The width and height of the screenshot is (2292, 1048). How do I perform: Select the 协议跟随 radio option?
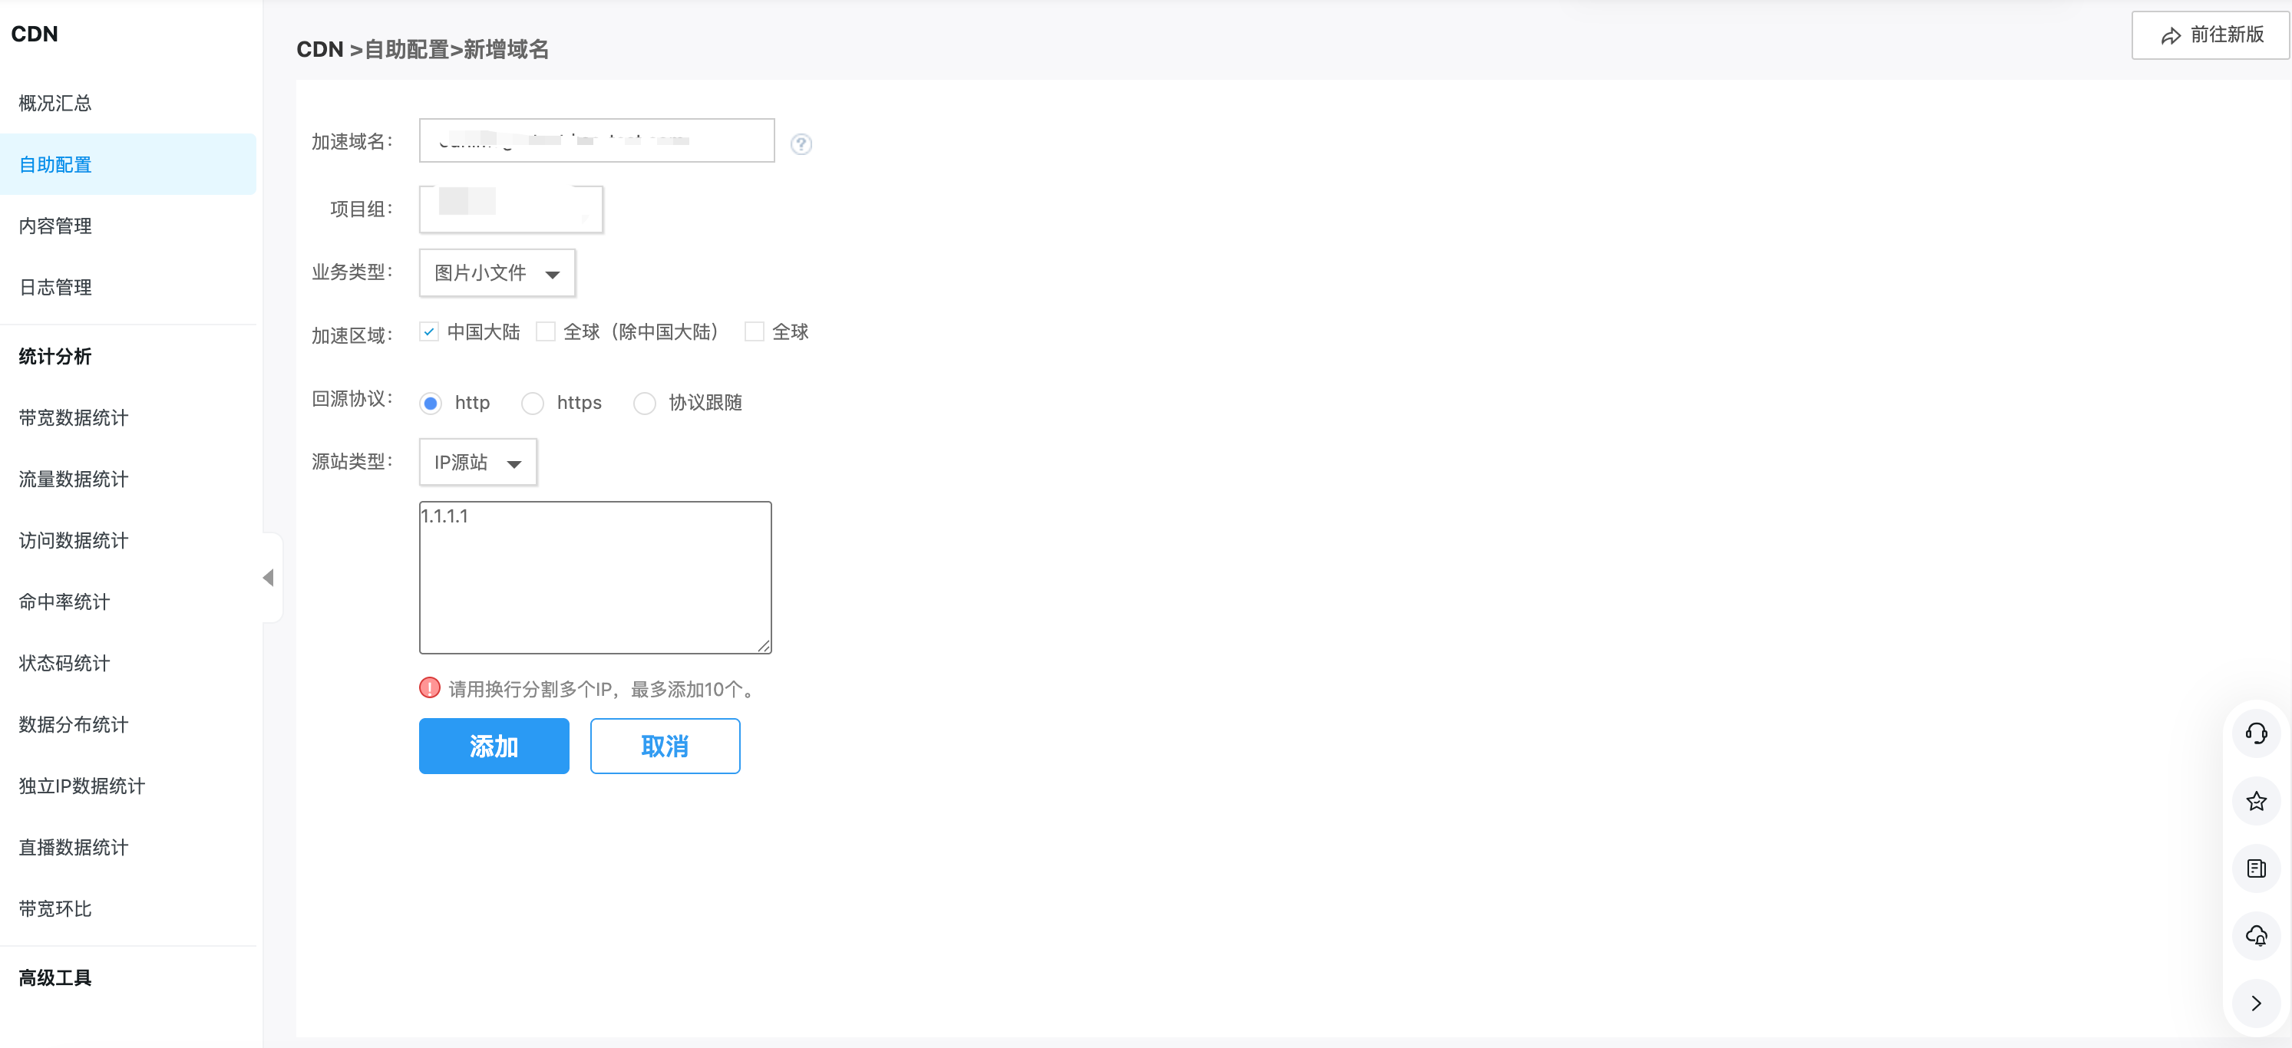click(x=644, y=404)
